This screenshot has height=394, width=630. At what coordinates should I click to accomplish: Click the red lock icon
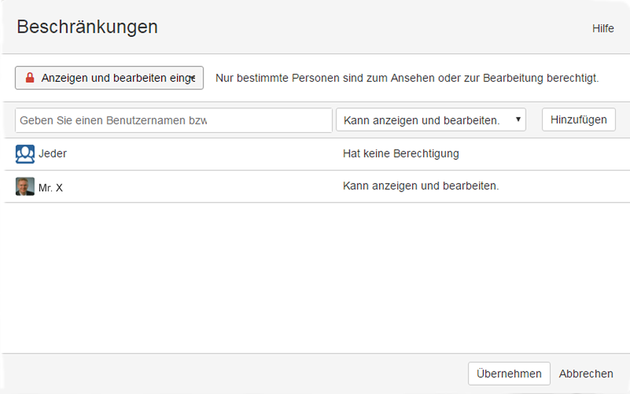click(29, 78)
